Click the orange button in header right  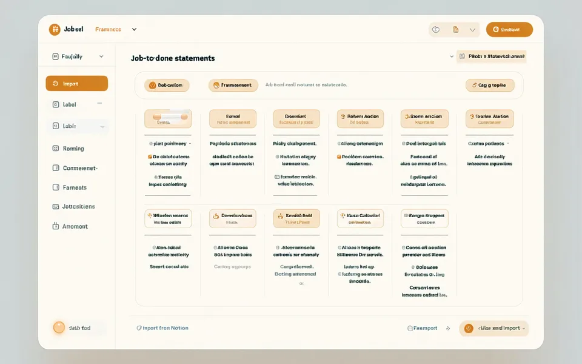[509, 30]
